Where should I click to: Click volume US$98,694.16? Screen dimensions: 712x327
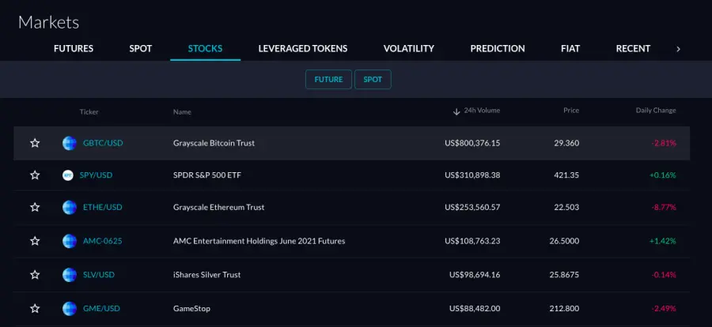[x=475, y=275]
